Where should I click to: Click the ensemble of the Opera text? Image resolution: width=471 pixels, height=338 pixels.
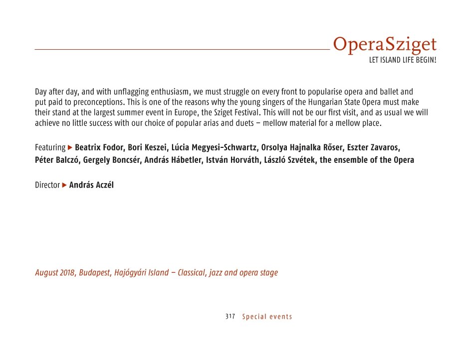(x=367, y=160)
